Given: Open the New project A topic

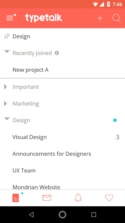Looking at the screenshot, I should pos(62,70).
